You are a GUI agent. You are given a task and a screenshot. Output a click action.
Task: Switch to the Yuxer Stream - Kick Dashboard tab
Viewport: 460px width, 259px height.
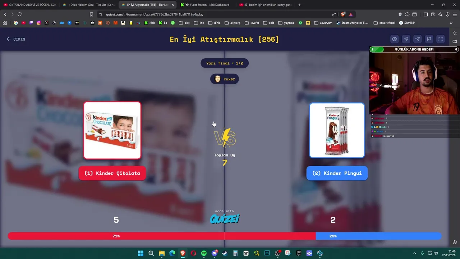[x=207, y=5]
